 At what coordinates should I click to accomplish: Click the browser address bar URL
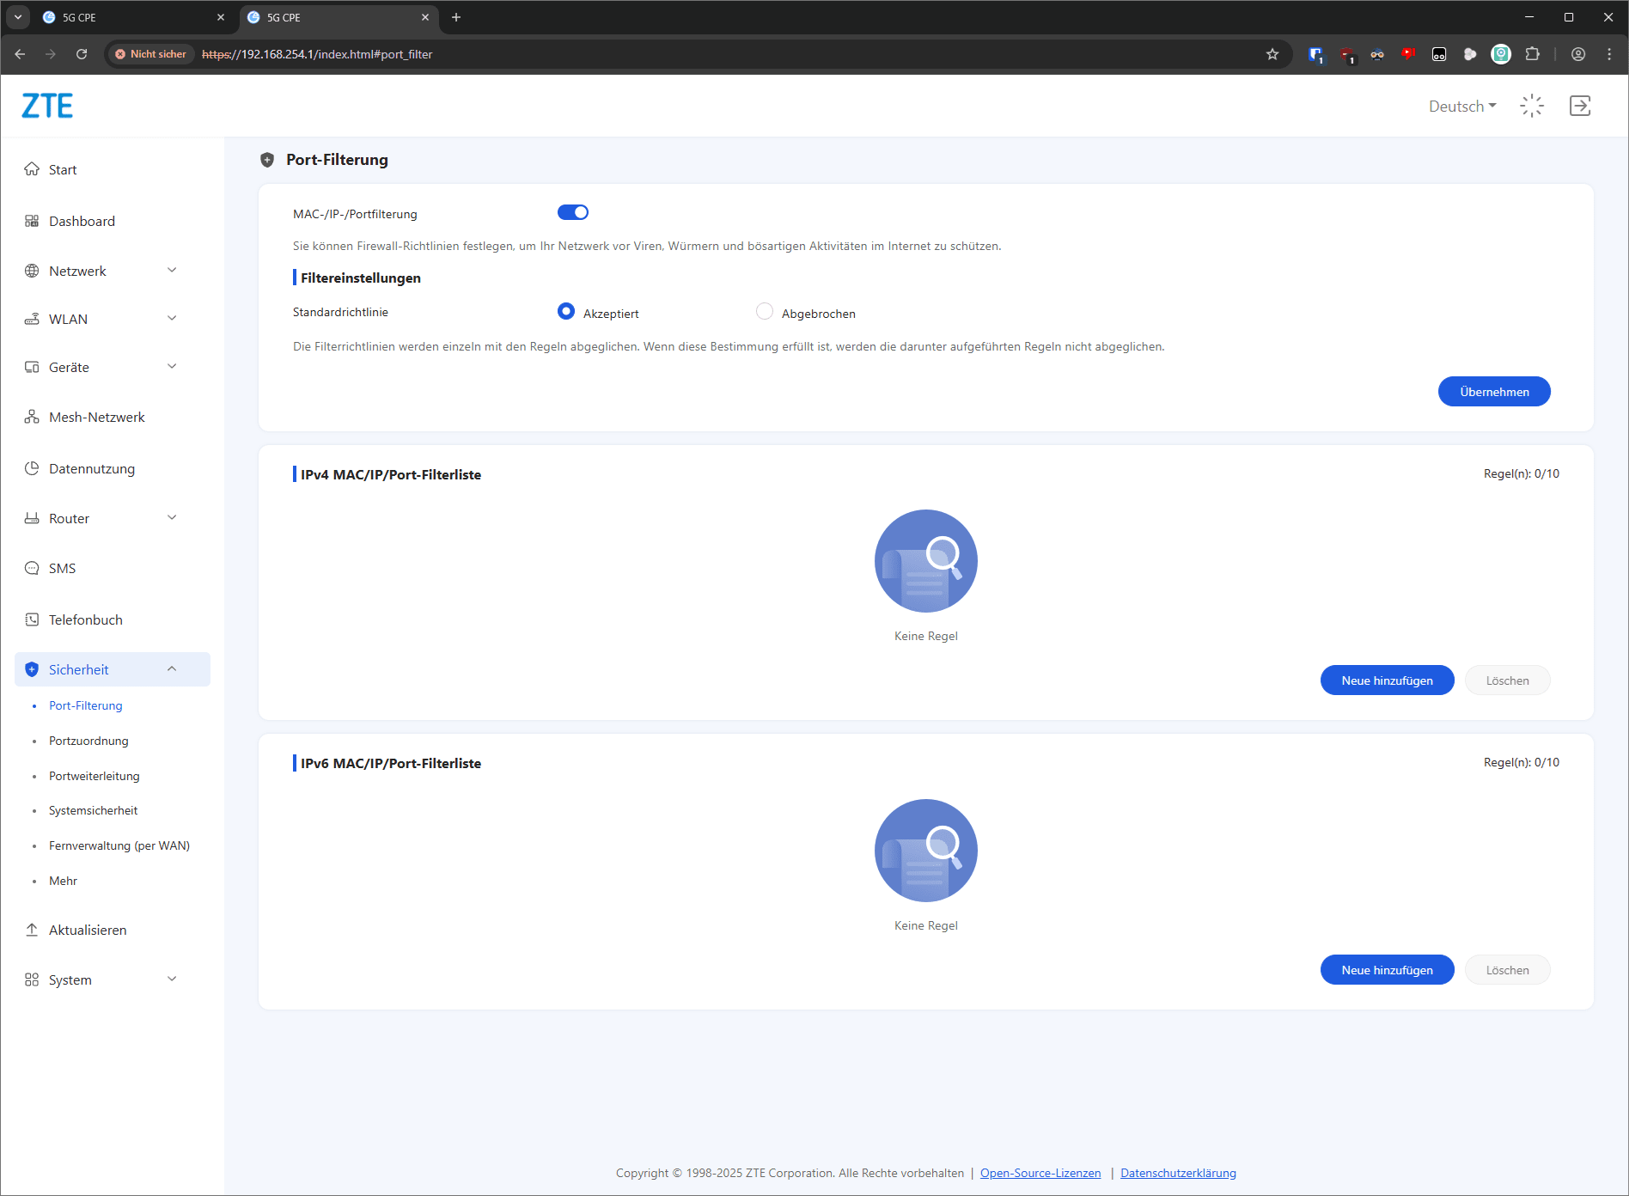point(317,54)
